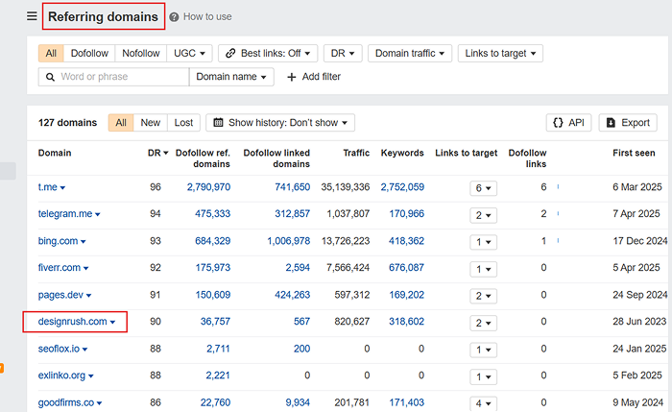Expand links to target for t.me row

click(x=484, y=188)
